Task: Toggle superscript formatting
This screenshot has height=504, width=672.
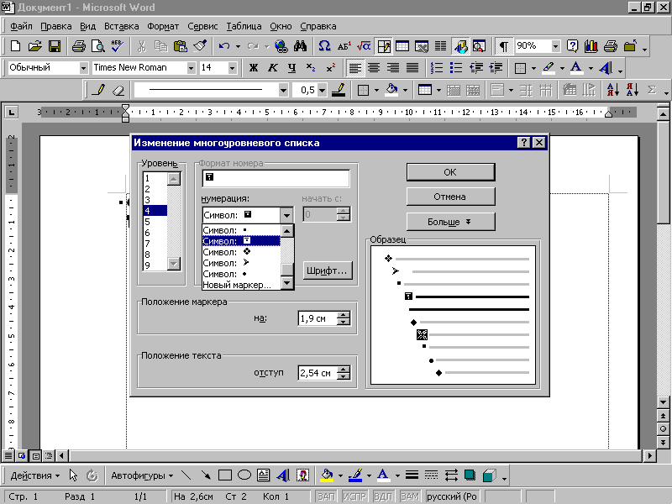Action: (330, 68)
